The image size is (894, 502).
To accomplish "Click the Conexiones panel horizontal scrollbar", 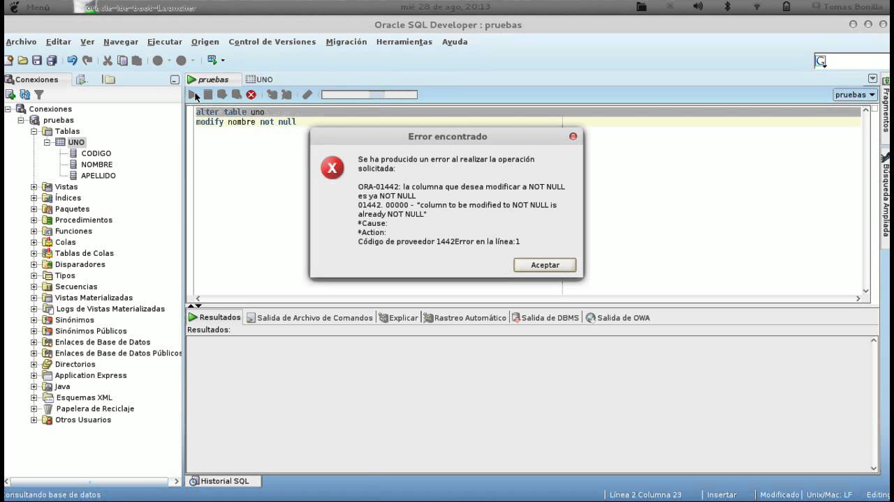I will 93,481.
